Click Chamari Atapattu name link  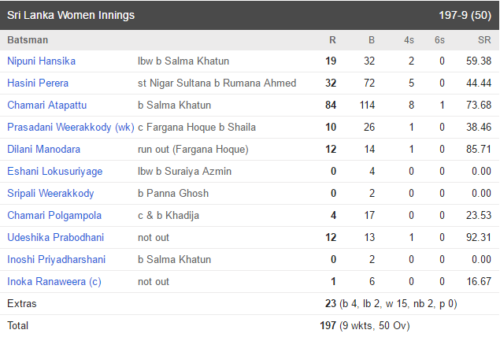47,105
